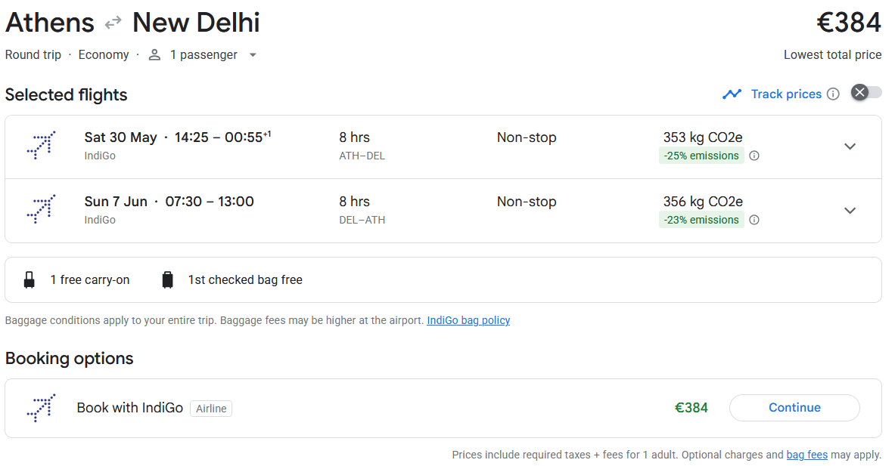Viewport: 895px width, 466px height.
Task: Click IndiGo logo on the Sat 30 May flight
Action: point(41,146)
